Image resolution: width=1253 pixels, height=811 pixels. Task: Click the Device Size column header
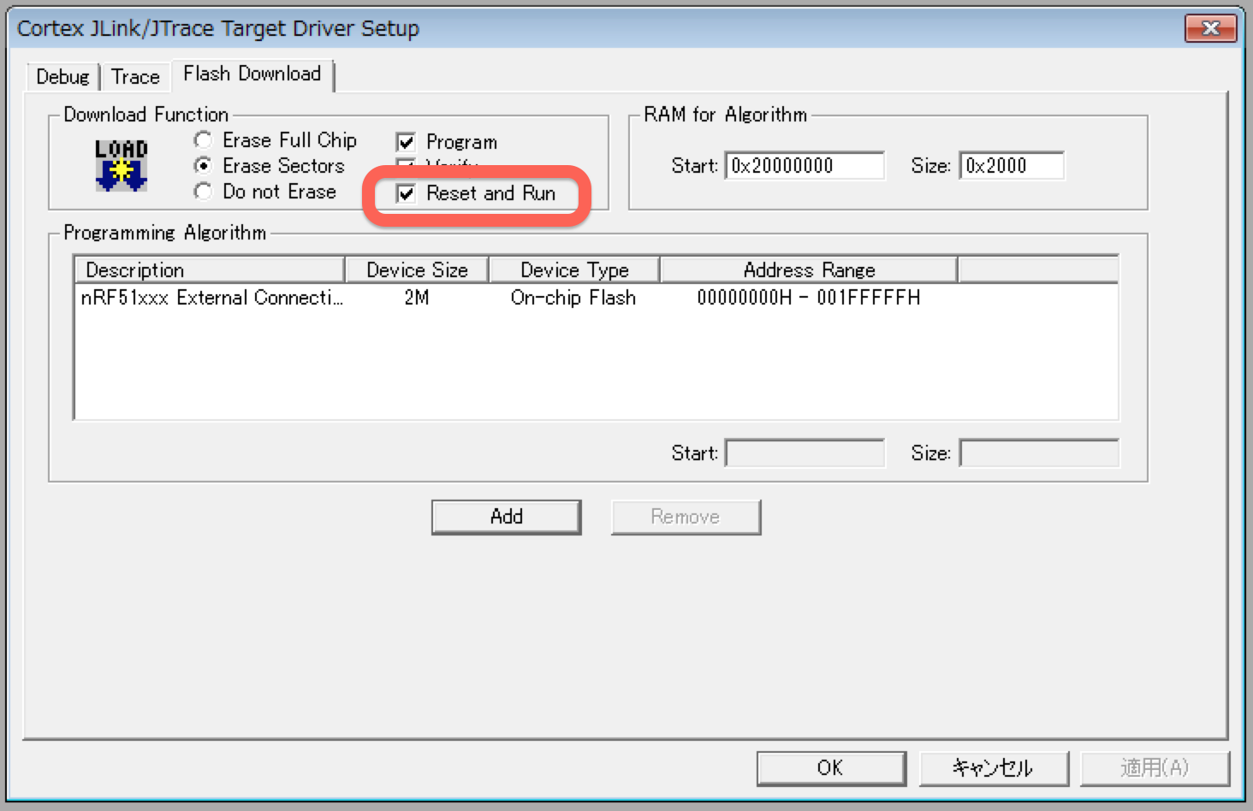click(x=417, y=270)
